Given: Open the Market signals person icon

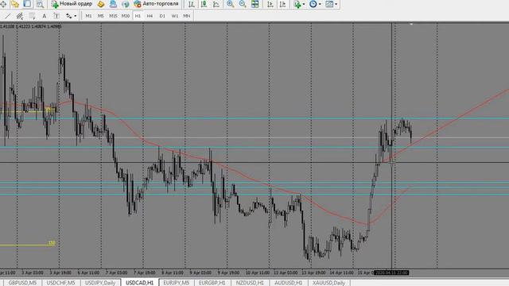Looking at the screenshot, I should pyautogui.click(x=113, y=4).
